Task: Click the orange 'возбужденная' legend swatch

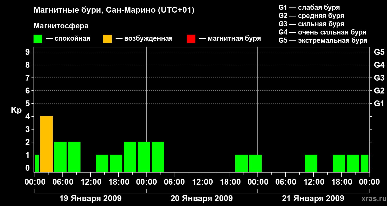Action: coord(107,39)
